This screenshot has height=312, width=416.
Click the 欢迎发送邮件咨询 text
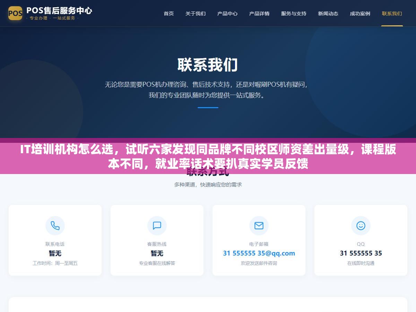[x=259, y=263]
